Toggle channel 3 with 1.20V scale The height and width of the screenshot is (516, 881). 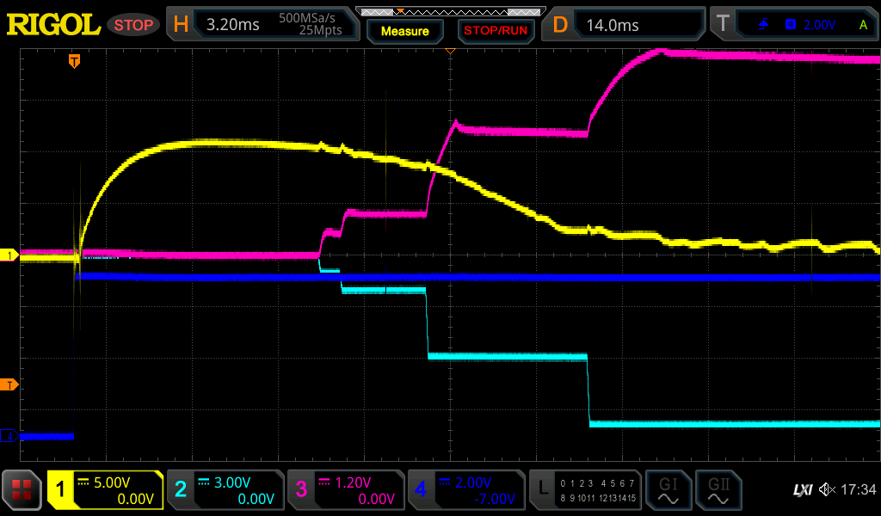tap(345, 490)
